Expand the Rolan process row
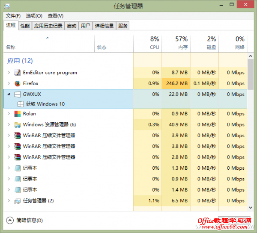 tap(9, 114)
